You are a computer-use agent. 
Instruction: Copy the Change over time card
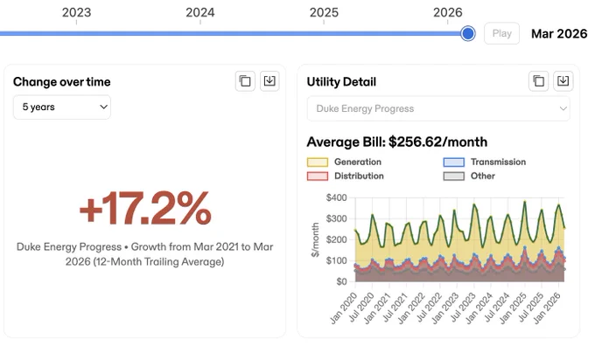pyautogui.click(x=245, y=81)
